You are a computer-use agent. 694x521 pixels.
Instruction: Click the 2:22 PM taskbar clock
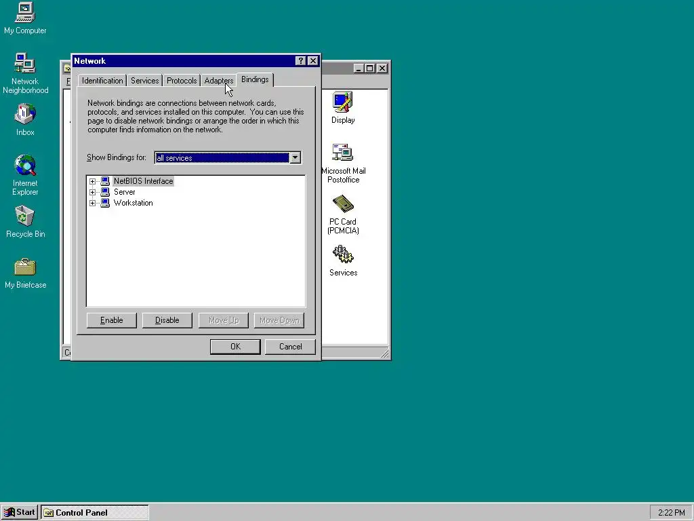point(672,513)
